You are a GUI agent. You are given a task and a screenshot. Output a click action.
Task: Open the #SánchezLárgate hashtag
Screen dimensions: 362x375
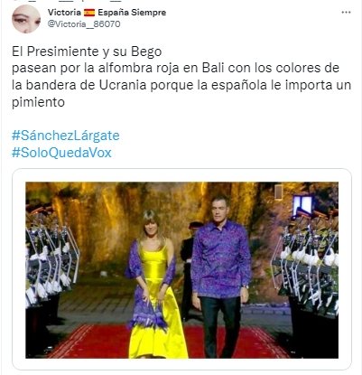tap(66, 136)
